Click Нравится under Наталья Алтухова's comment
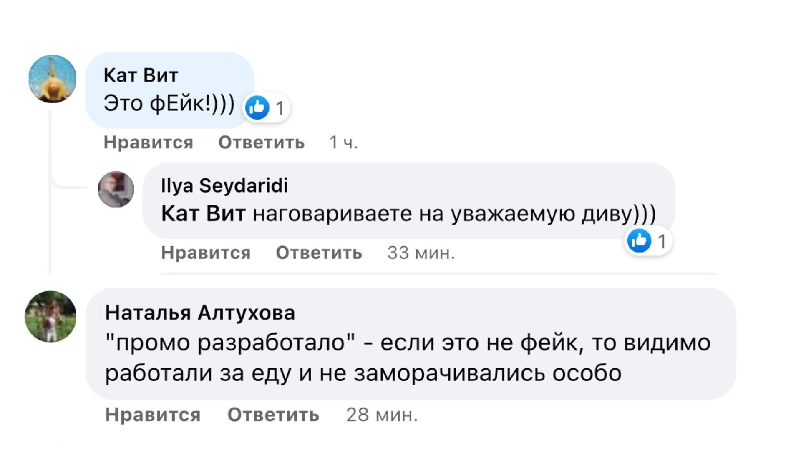The image size is (801, 450). coord(153,415)
